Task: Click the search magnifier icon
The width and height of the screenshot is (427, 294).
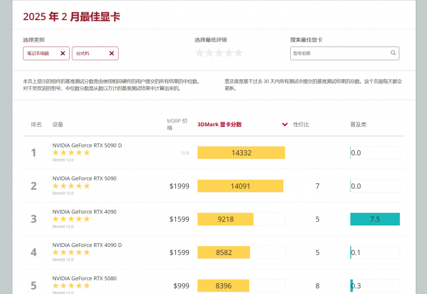Action: 393,53
